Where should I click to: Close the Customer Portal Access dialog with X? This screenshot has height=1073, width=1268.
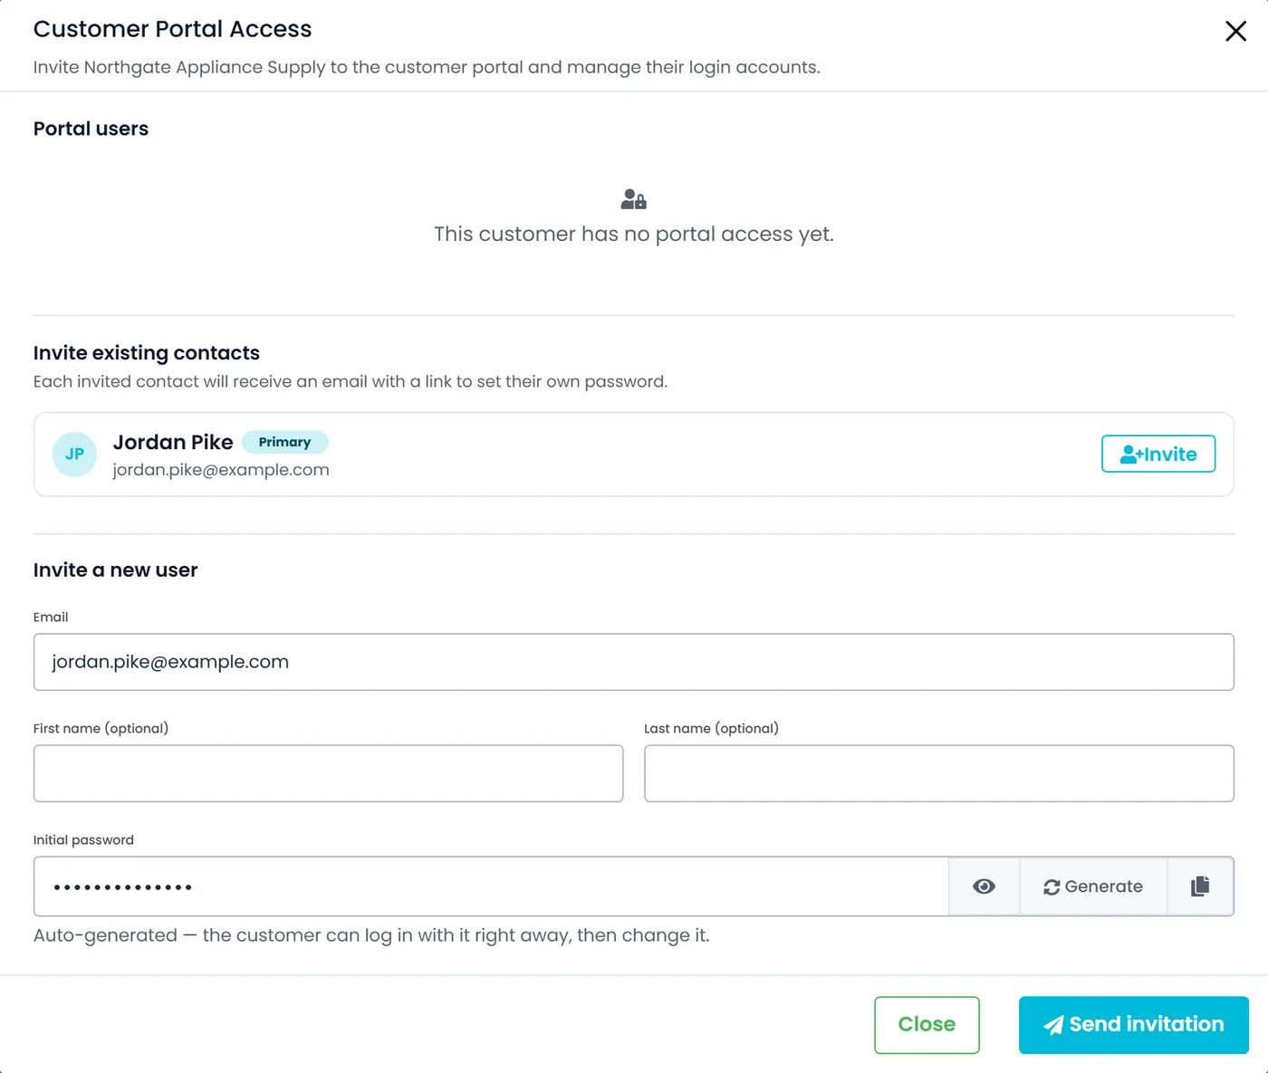[x=1235, y=31]
